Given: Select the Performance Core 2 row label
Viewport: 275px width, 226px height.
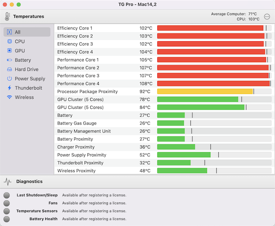Looking at the screenshot, I should pos(78,68).
